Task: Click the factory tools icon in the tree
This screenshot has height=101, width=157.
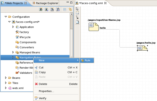Action: [17, 32]
